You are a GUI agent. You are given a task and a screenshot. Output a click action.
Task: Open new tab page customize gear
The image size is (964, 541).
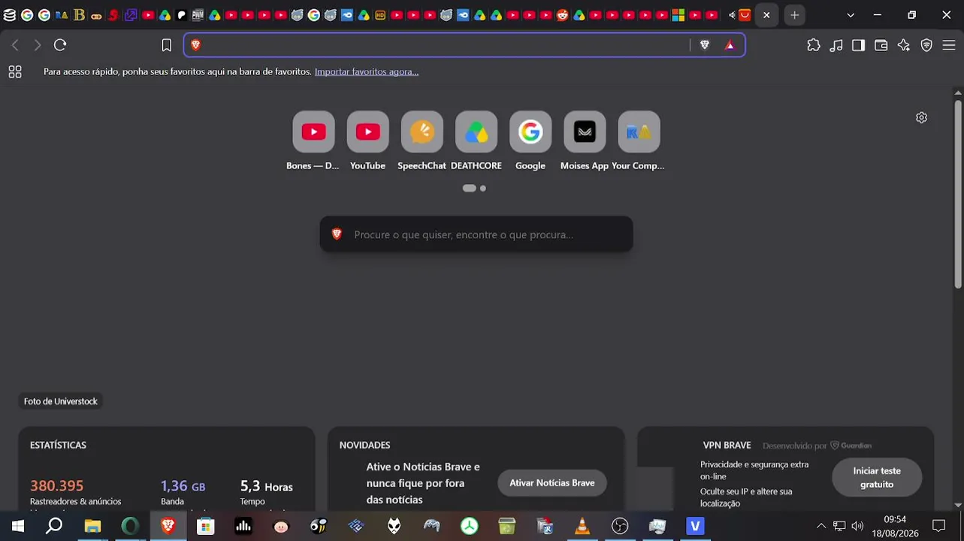(921, 117)
